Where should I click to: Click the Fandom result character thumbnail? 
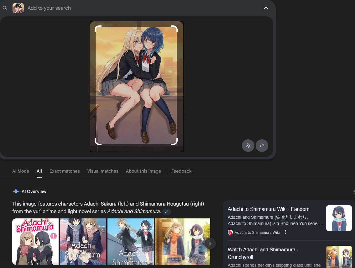[339, 218]
